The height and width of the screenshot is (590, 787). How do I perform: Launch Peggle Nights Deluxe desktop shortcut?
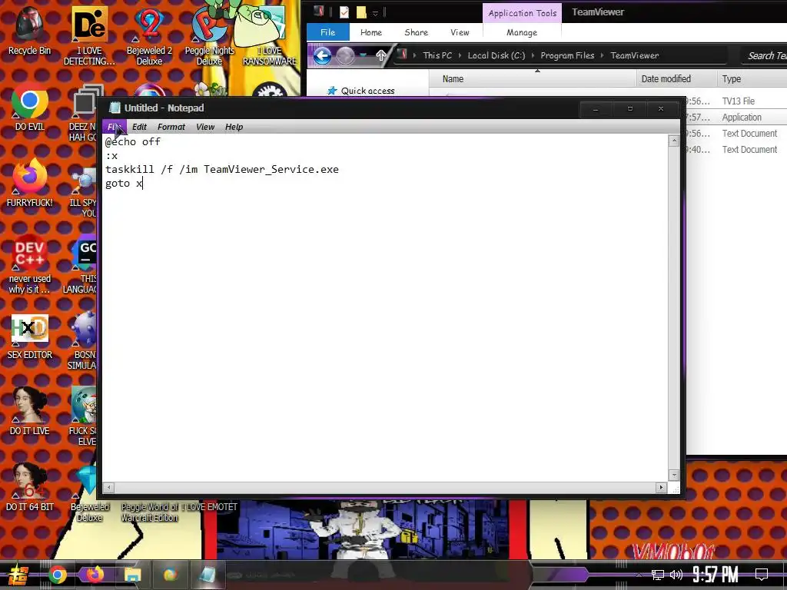[209, 35]
